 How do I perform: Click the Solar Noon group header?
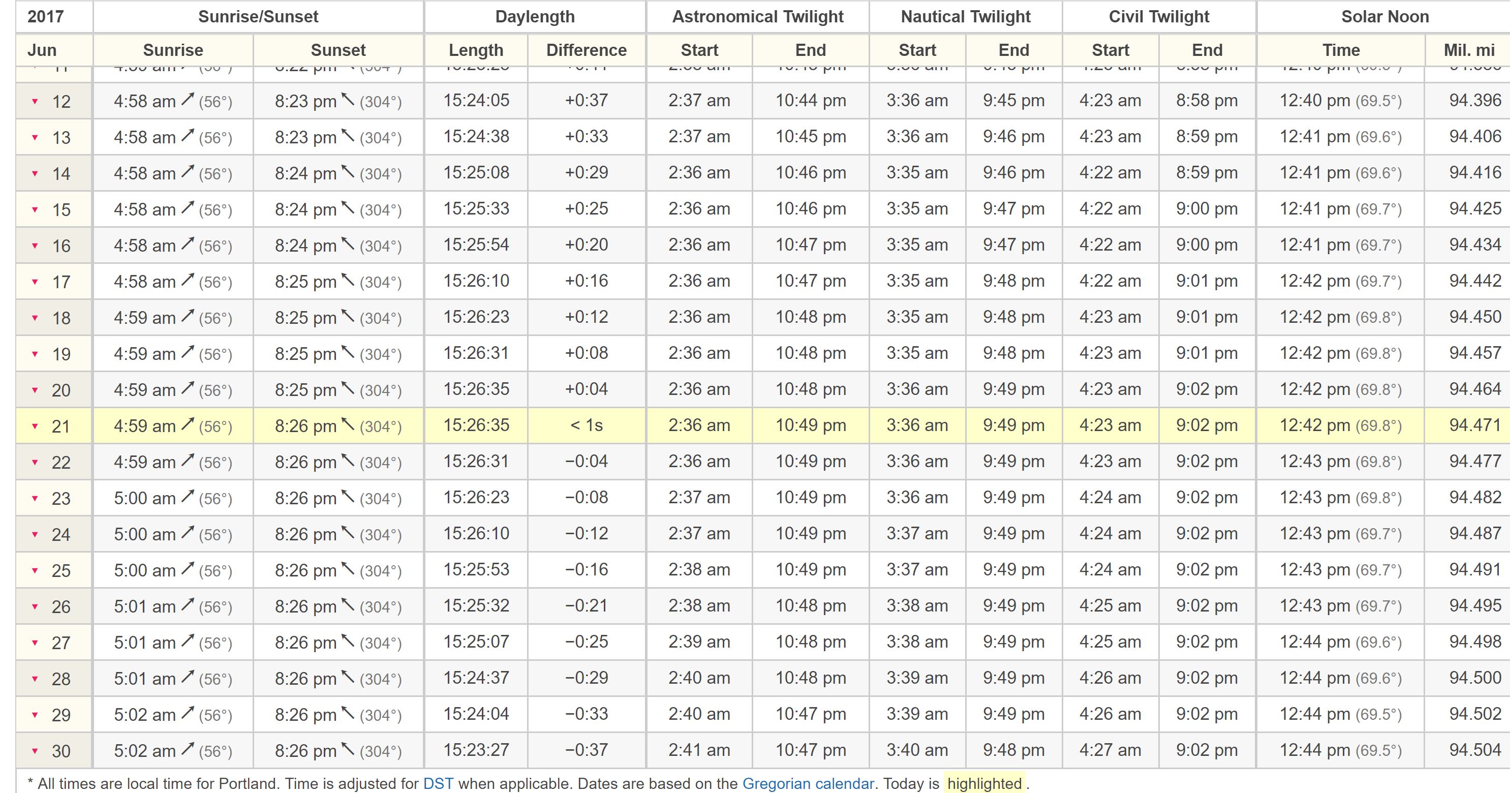click(1384, 16)
